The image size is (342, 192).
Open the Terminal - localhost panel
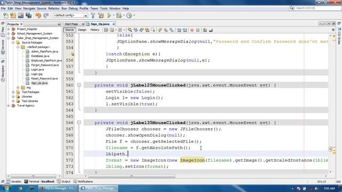39,181
